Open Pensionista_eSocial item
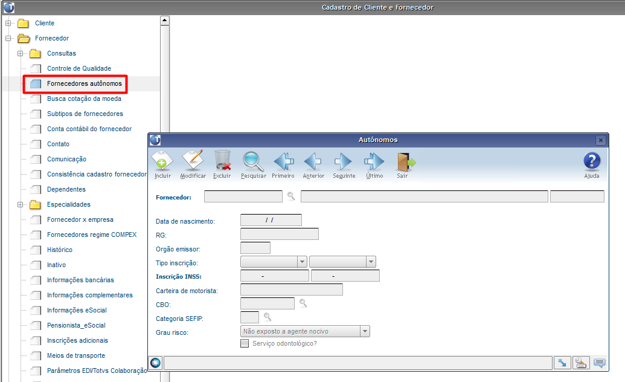Viewport: 625px width, 382px height. (76, 325)
